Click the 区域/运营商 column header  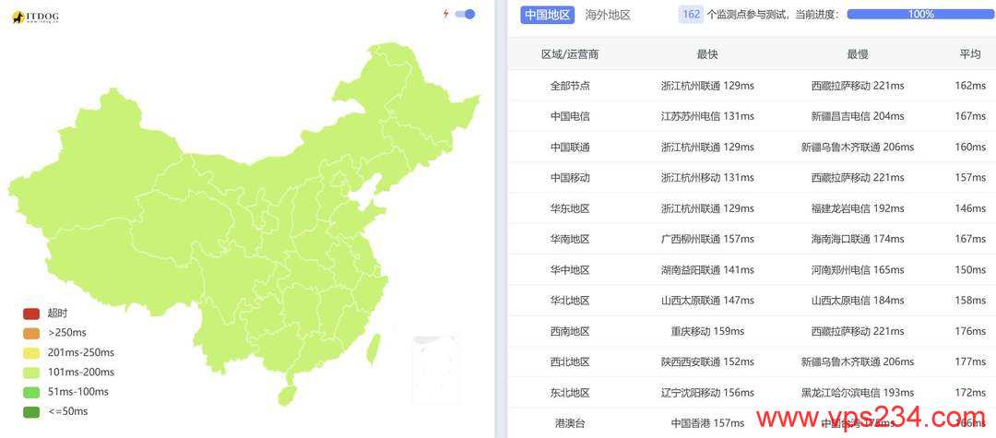570,54
